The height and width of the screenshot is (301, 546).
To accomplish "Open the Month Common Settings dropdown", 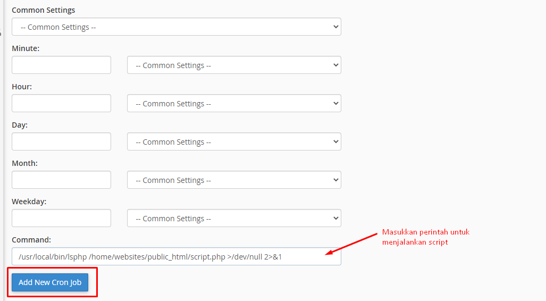I will tap(234, 180).
